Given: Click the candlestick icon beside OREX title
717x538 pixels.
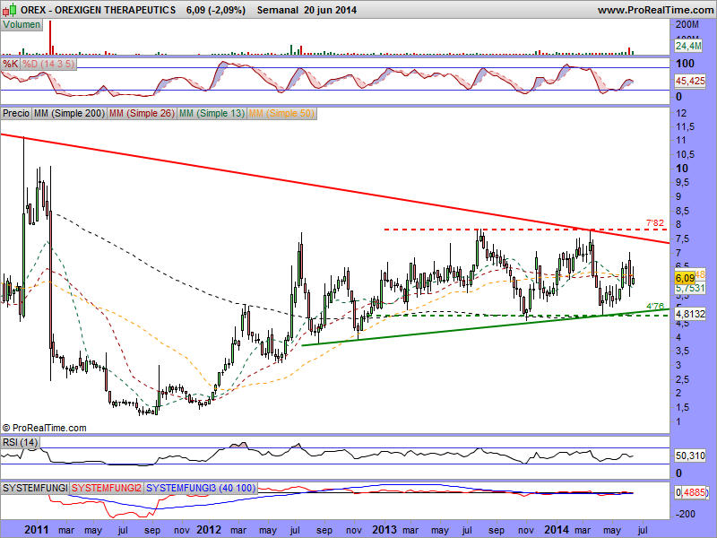Looking at the screenshot, I should click(x=10, y=10).
